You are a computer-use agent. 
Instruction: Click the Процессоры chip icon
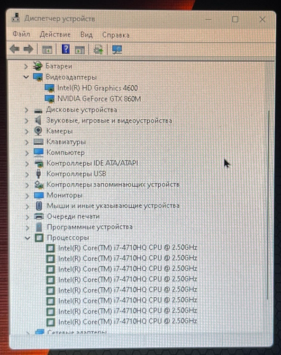[39, 238]
